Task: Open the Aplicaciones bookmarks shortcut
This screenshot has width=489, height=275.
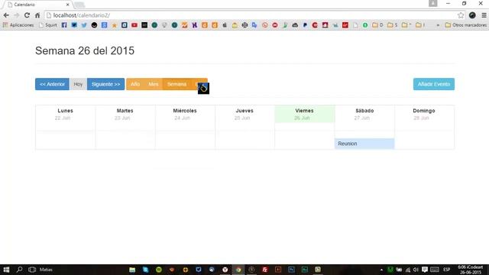Action: click(x=18, y=25)
